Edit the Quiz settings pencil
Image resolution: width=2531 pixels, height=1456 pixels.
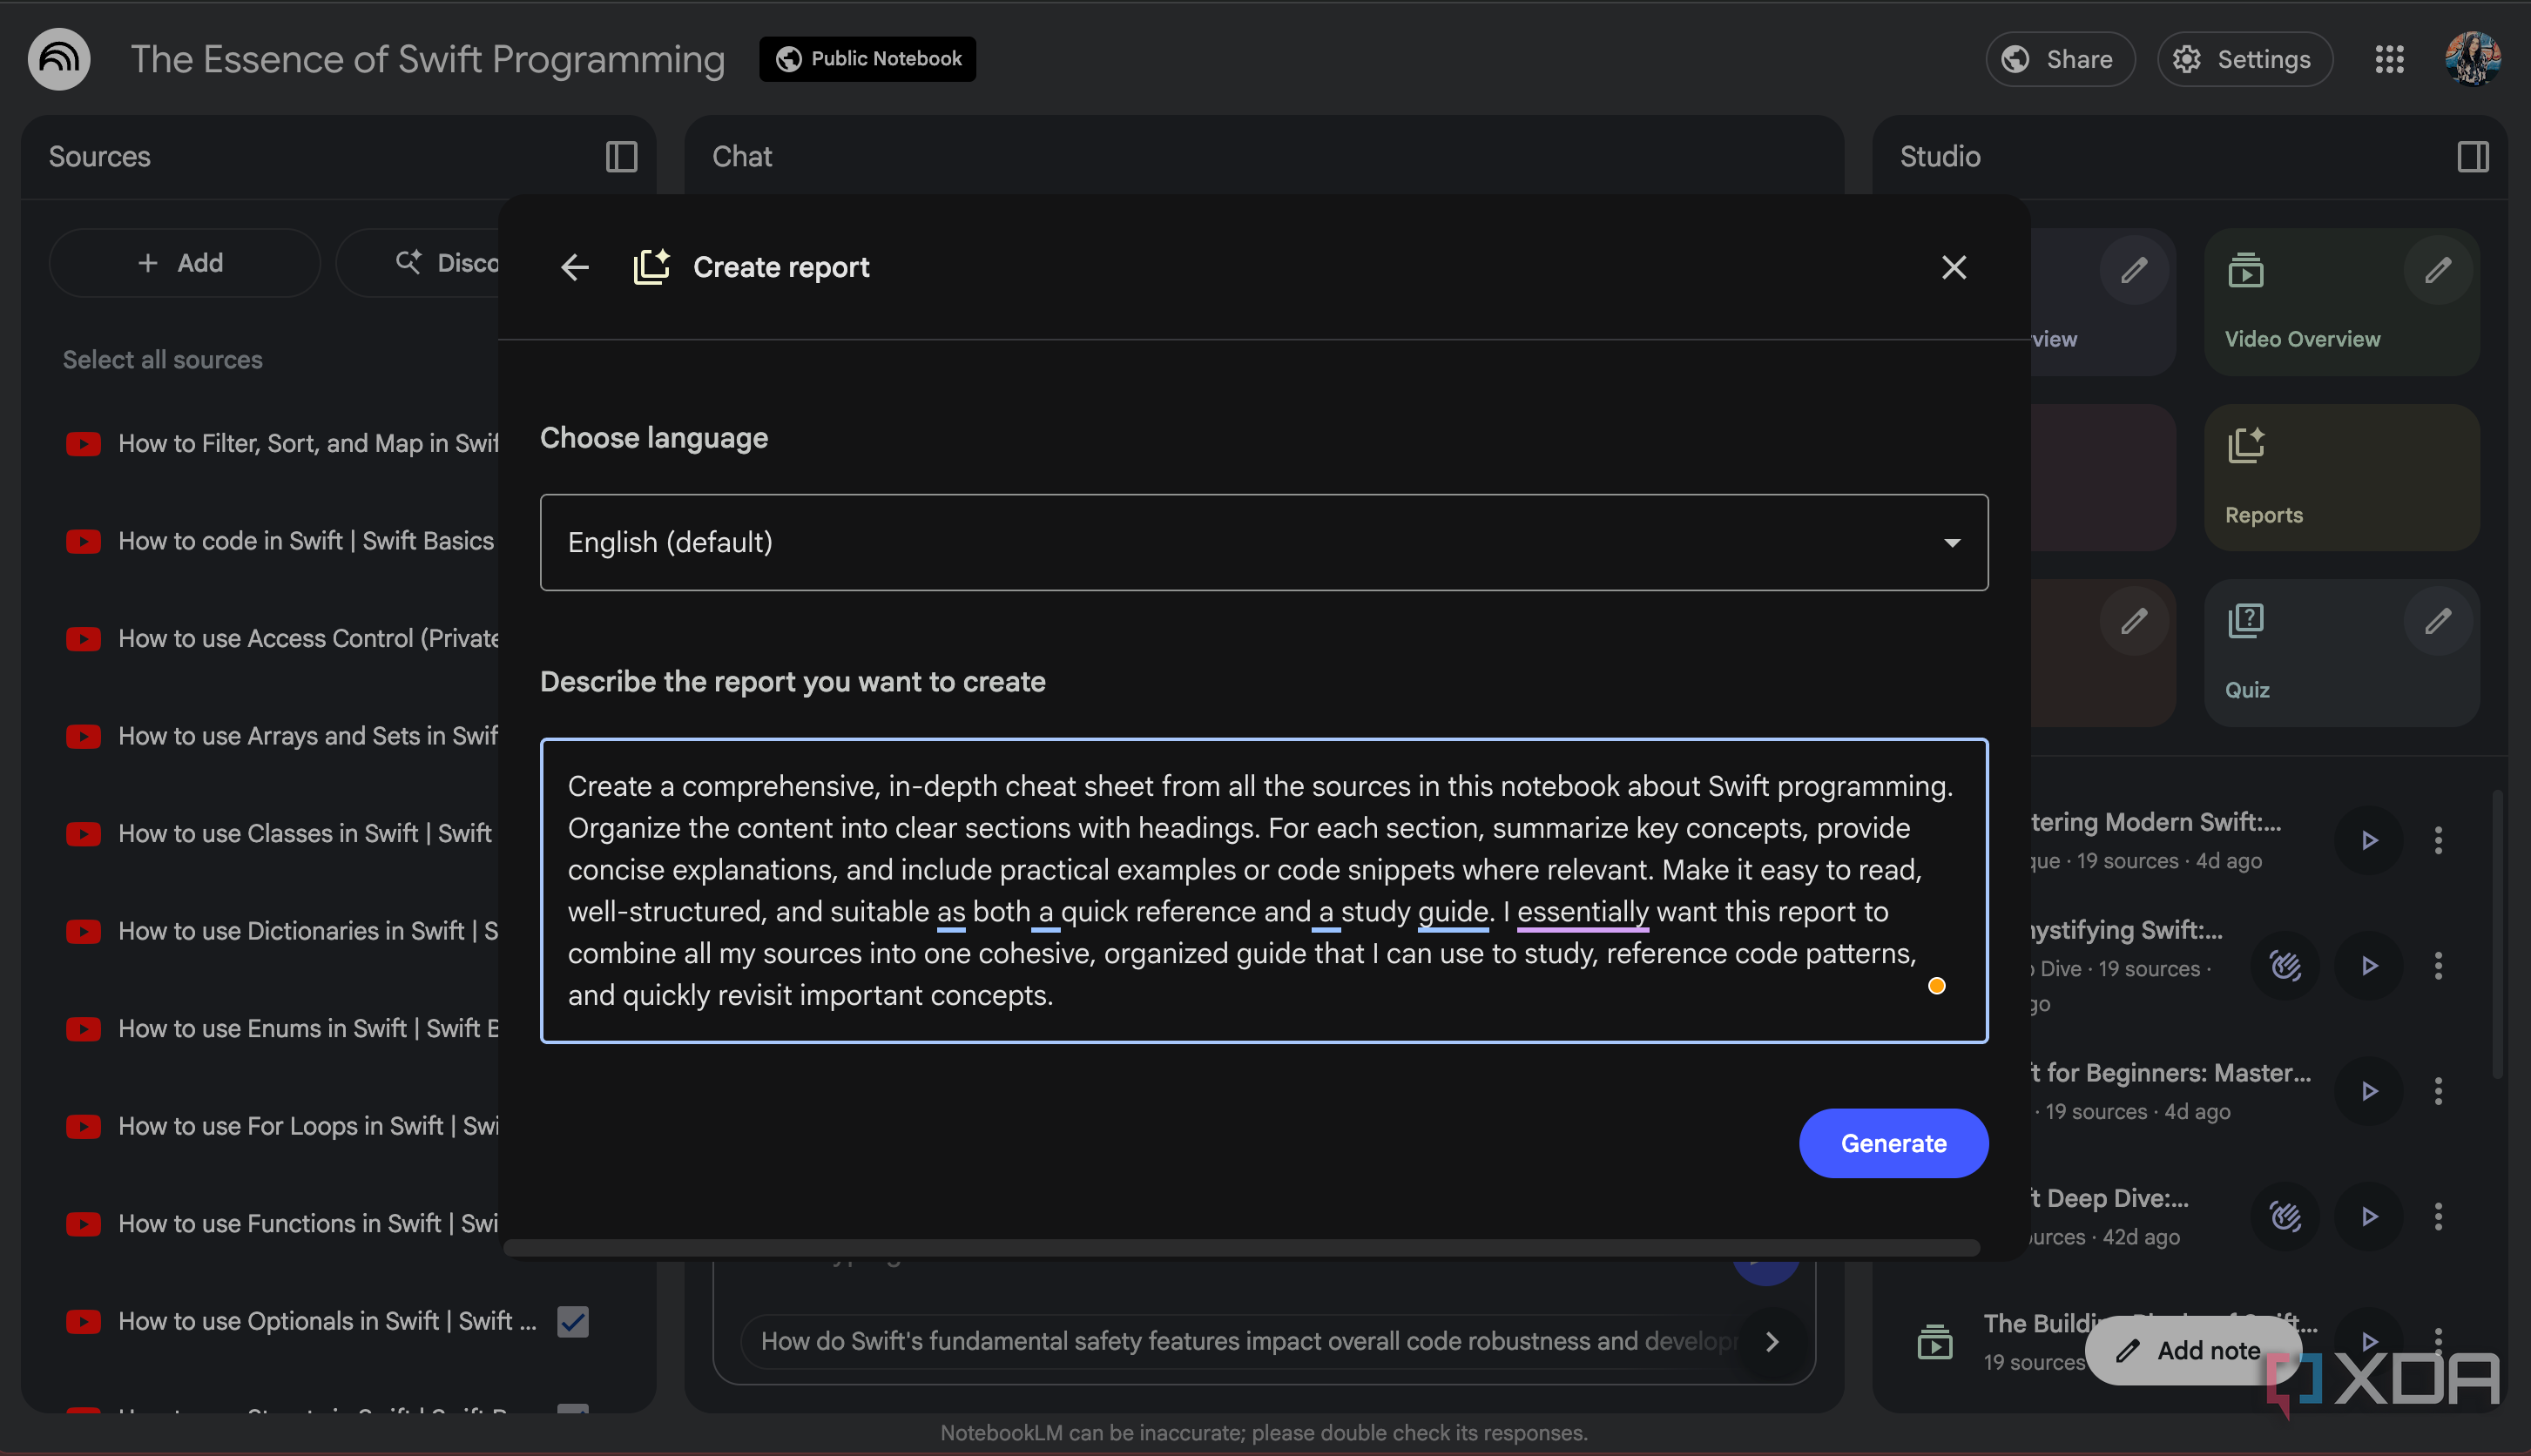point(2437,621)
